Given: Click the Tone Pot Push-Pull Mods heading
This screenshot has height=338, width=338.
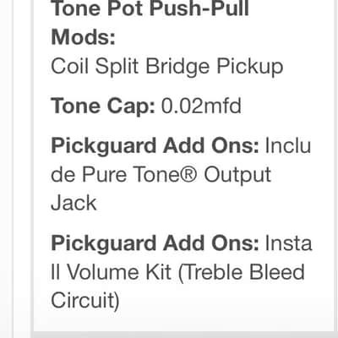Looking at the screenshot, I should pos(150,23).
